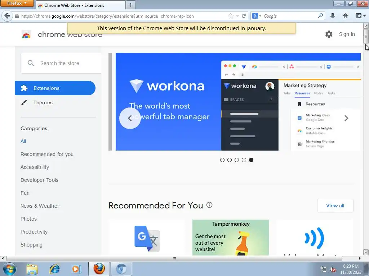Viewport: 369px width, 276px height.
Task: Click the discontinuation notice banner
Action: point(182,28)
